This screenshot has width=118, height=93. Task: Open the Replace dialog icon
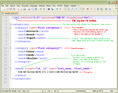pos(52,9)
